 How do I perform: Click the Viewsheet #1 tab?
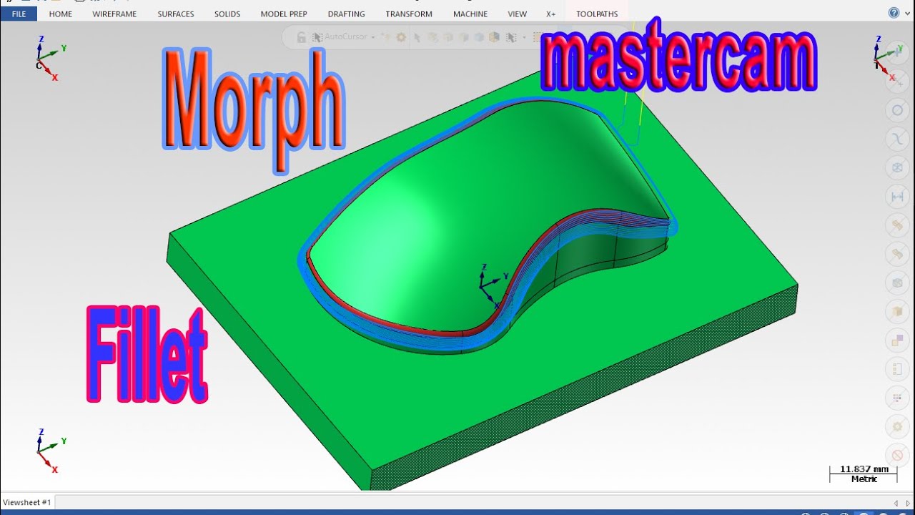(27, 502)
